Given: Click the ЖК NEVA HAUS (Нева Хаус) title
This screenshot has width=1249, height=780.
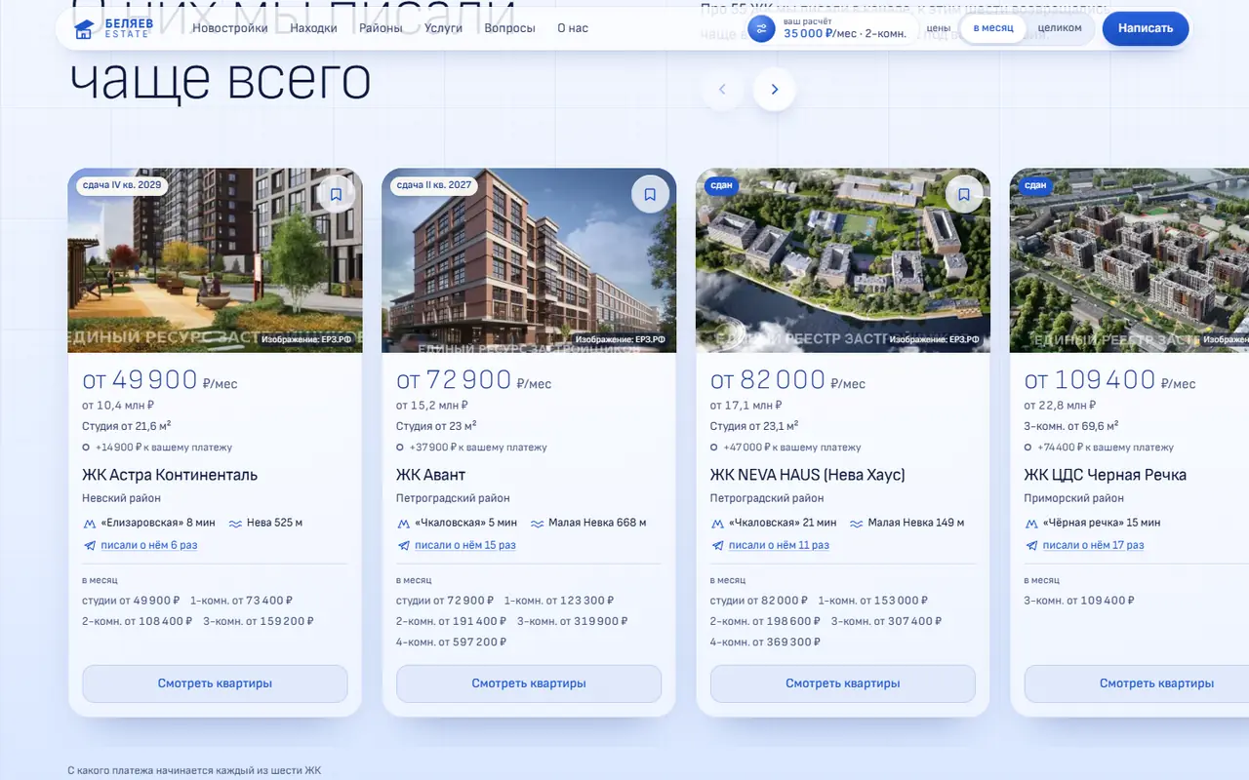Looking at the screenshot, I should tap(808, 475).
